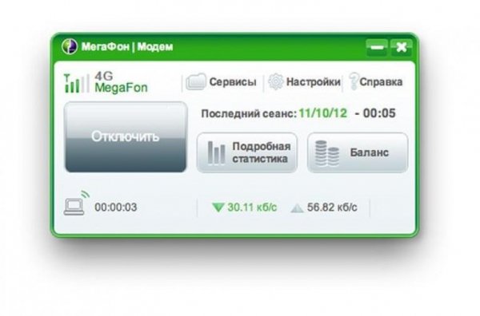Click the 11/10/12 session date
Viewport: 480px width, 316px height.
(323, 113)
